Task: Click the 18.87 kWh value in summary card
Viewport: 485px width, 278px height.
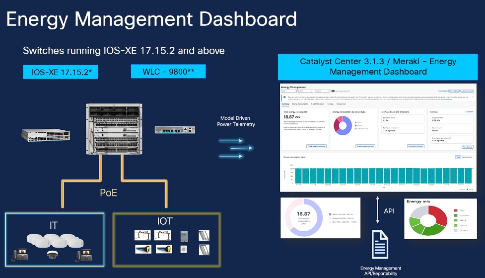Action: (292, 117)
